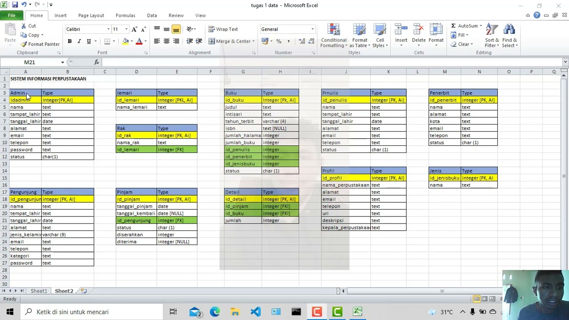Open Conditional Formatting
This screenshot has height=320, width=569.
333,36
